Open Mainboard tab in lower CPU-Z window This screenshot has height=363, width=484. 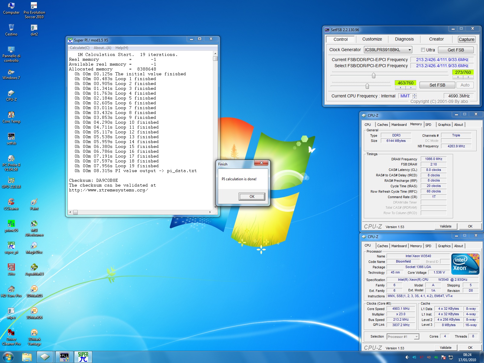pyautogui.click(x=399, y=246)
